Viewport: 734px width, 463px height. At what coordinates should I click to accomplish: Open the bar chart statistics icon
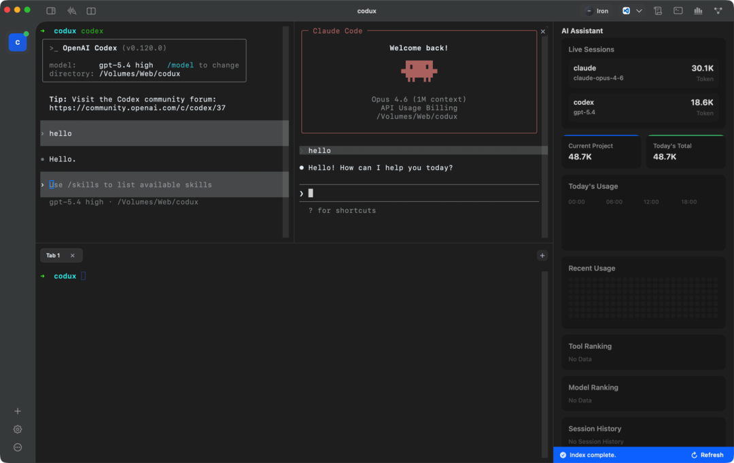pos(698,11)
